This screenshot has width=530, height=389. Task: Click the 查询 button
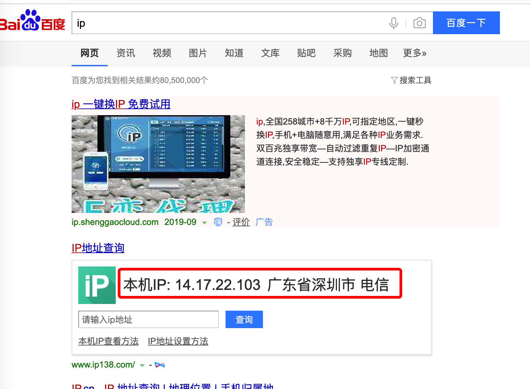[244, 319]
